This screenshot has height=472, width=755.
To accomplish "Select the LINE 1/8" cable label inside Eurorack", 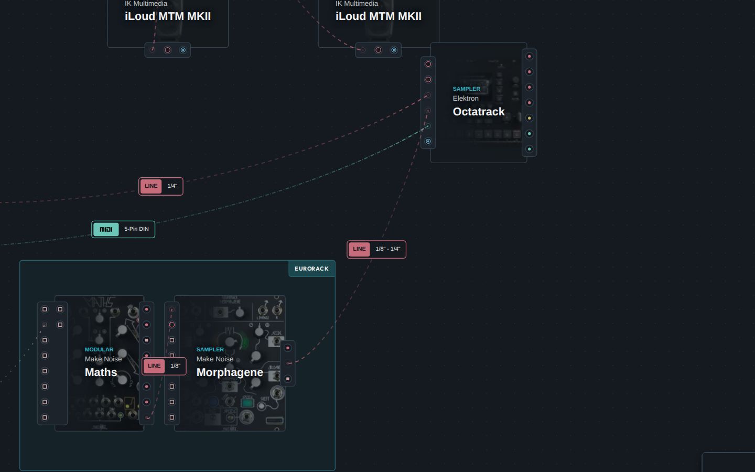I will pos(164,366).
